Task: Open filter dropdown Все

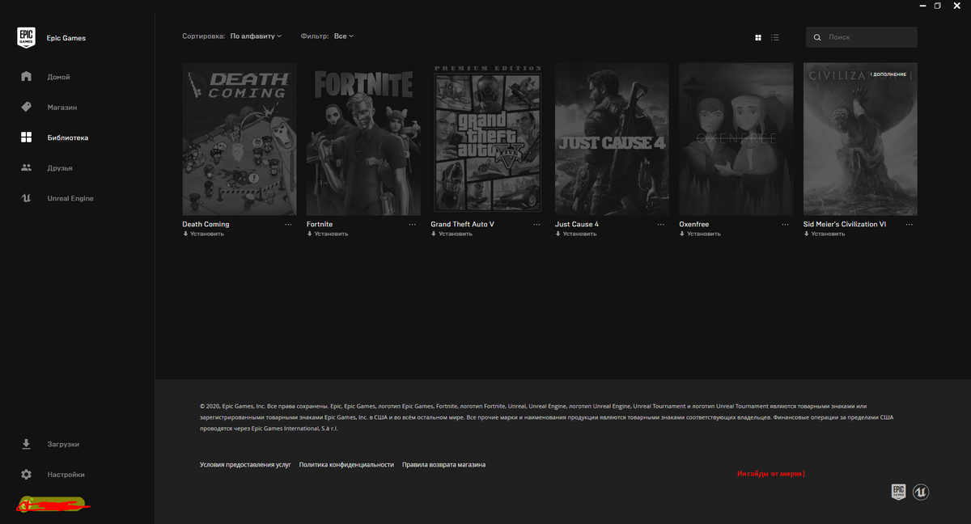Action: tap(344, 36)
